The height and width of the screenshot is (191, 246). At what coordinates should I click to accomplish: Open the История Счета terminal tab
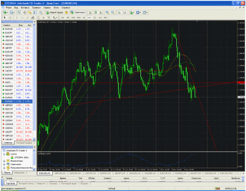click(26, 184)
